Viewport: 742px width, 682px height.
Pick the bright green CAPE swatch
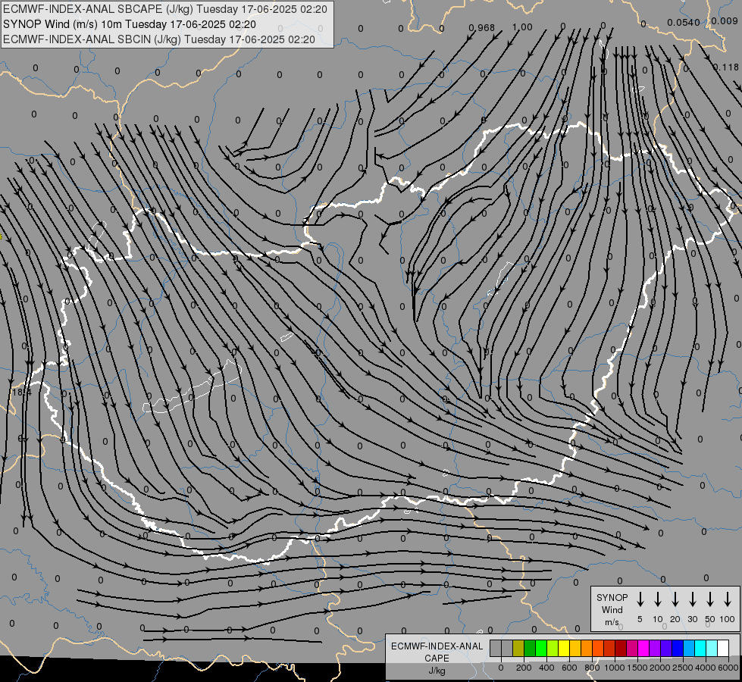point(541,649)
